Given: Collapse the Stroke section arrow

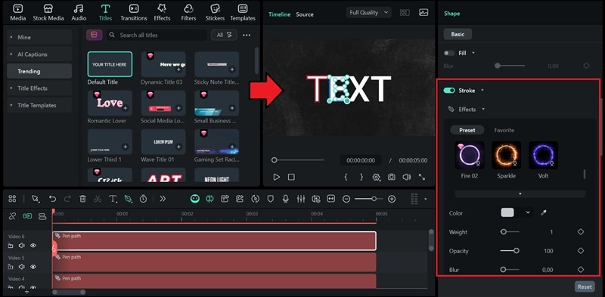Looking at the screenshot, I should pos(482,91).
